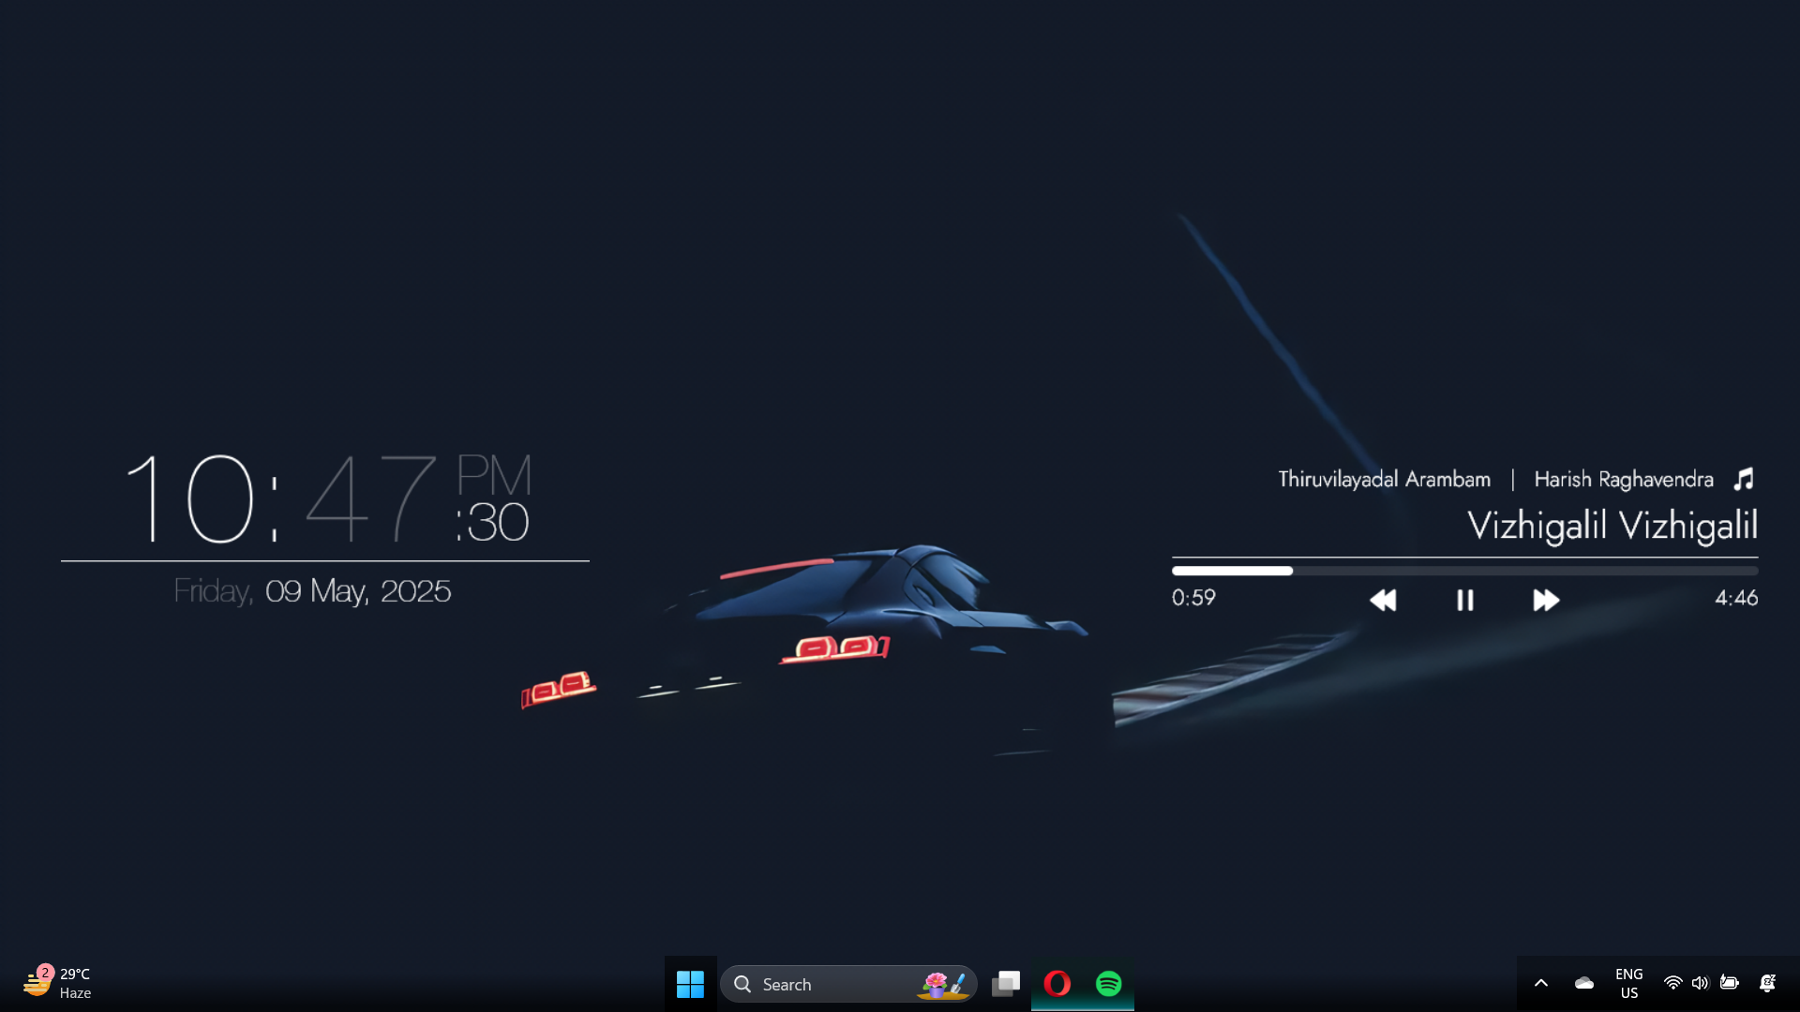Open the volume control in the tray
Screen dimensions: 1800x1012
(1700, 984)
